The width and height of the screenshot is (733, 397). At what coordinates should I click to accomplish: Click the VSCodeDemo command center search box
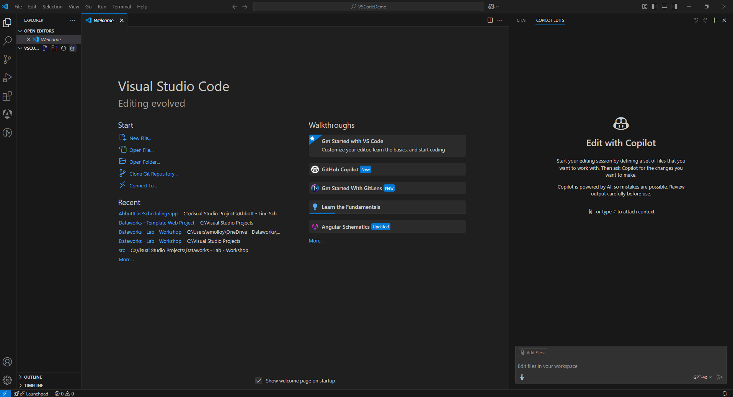point(368,7)
